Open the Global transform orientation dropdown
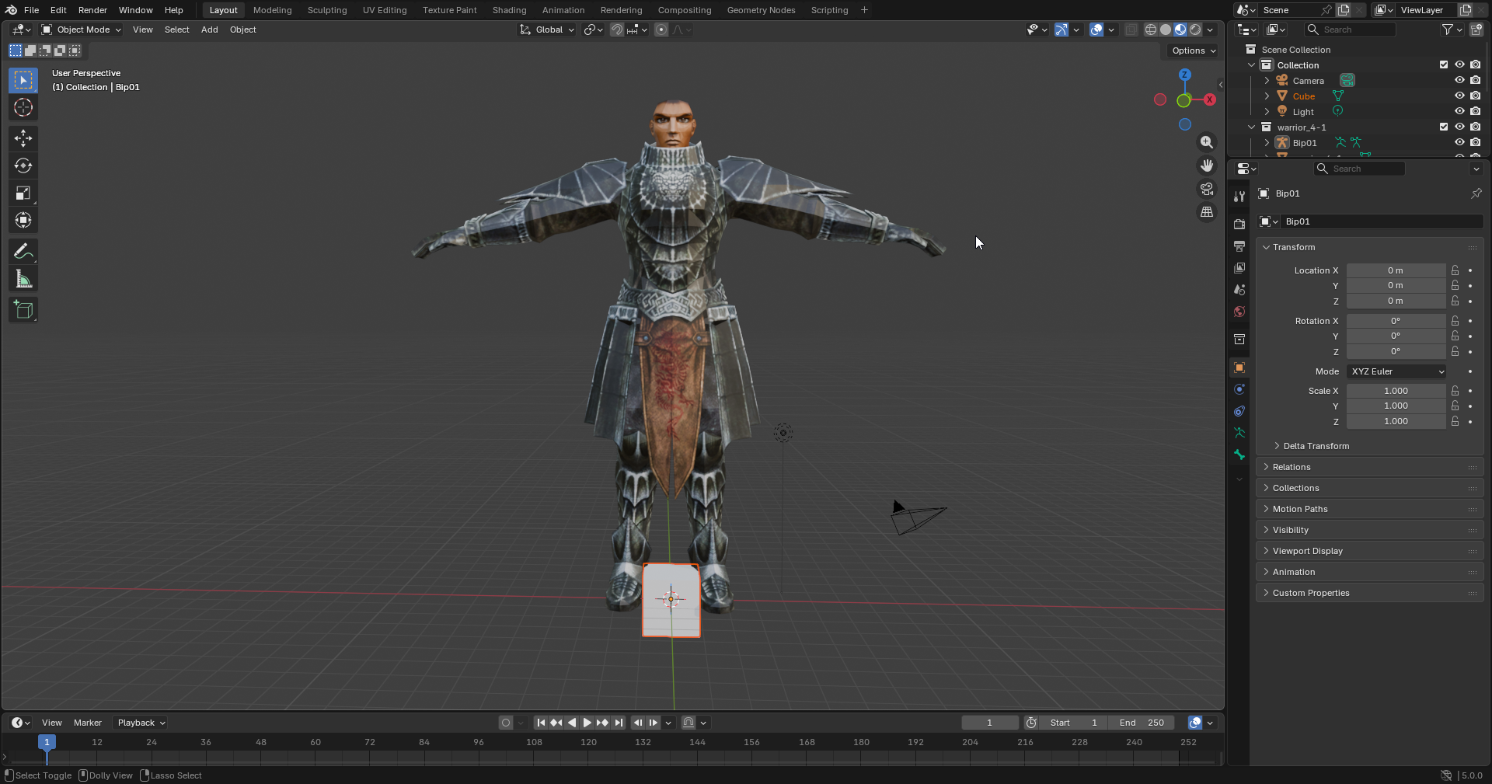1492x784 pixels. click(x=547, y=30)
